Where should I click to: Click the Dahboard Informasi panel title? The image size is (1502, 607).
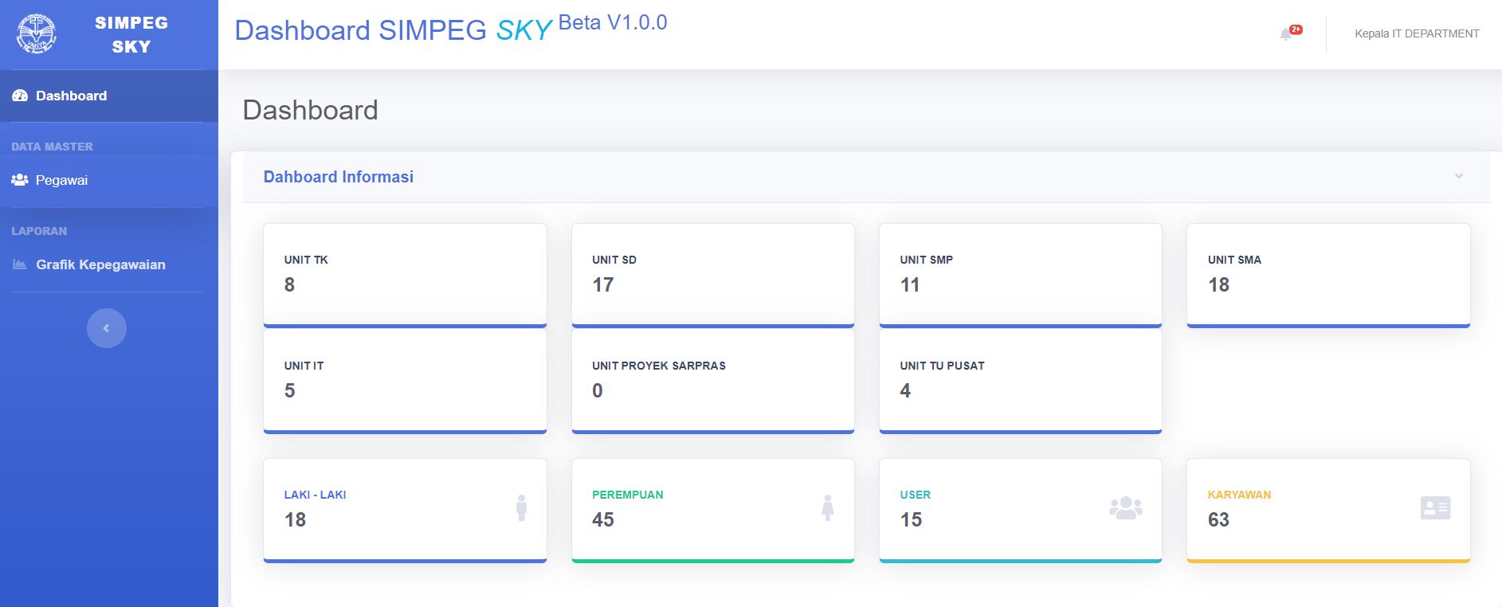(339, 177)
